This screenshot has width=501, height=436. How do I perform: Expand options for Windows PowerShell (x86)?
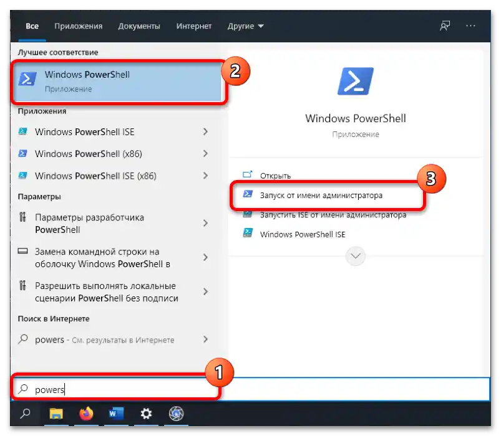point(205,153)
